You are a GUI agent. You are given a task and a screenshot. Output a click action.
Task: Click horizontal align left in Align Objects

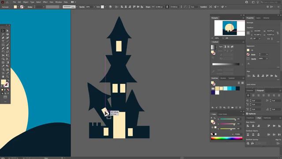coord(248,126)
